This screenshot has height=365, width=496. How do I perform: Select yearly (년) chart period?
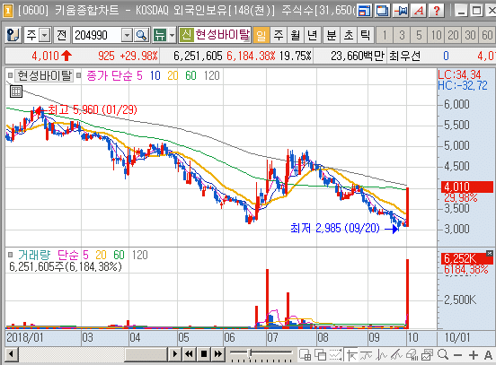[313, 35]
